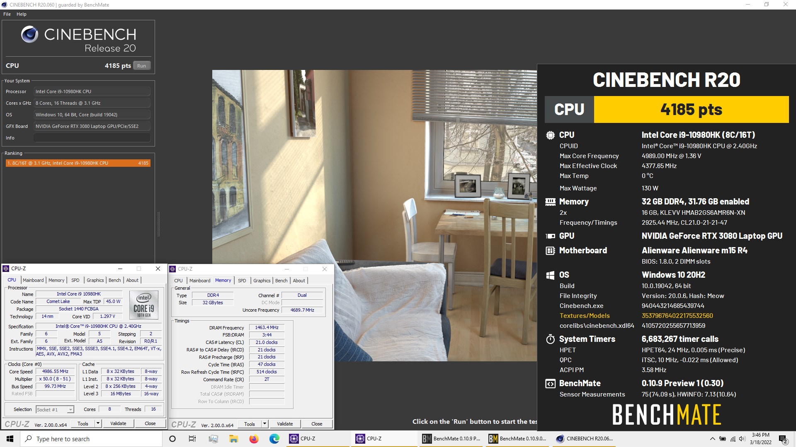Click the Motherboard icon in BenchMate panel
The height and width of the screenshot is (447, 796).
(x=550, y=250)
